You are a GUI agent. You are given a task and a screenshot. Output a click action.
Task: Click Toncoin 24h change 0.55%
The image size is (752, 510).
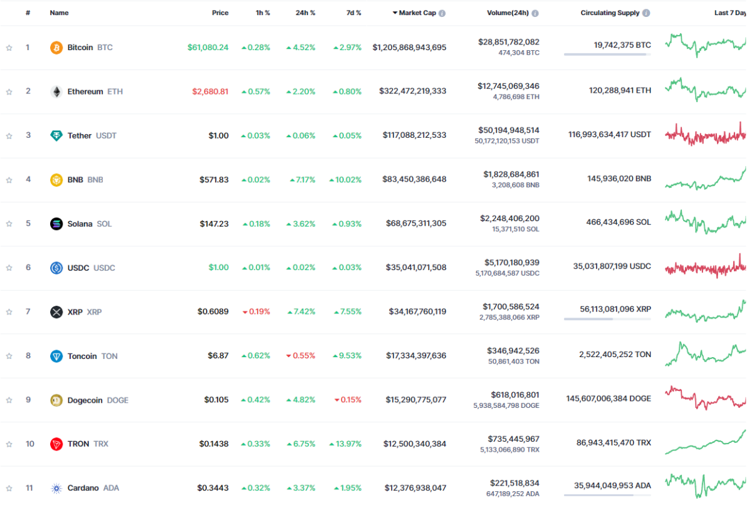click(301, 356)
